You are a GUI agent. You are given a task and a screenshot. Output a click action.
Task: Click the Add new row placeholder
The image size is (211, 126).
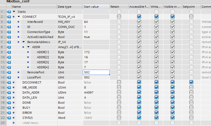point(31,123)
